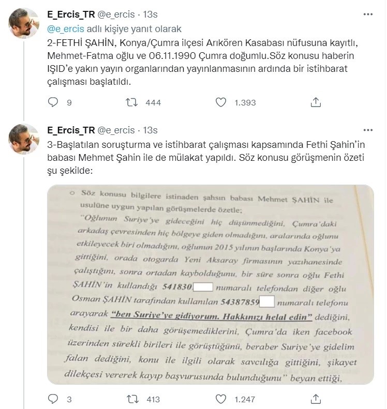This screenshot has width=387, height=409.
Task: Click profile avatar on the second tweet
Action: (24, 140)
